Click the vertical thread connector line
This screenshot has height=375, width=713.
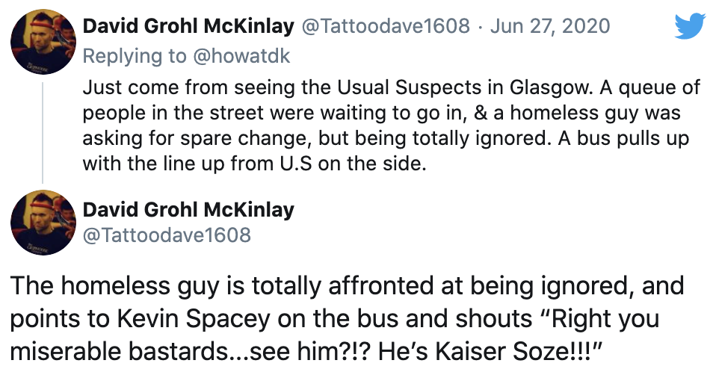click(x=43, y=133)
